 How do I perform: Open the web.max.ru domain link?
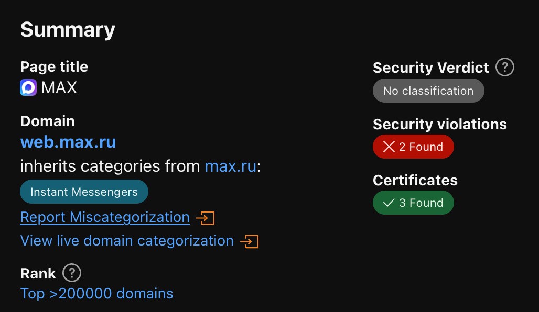68,142
